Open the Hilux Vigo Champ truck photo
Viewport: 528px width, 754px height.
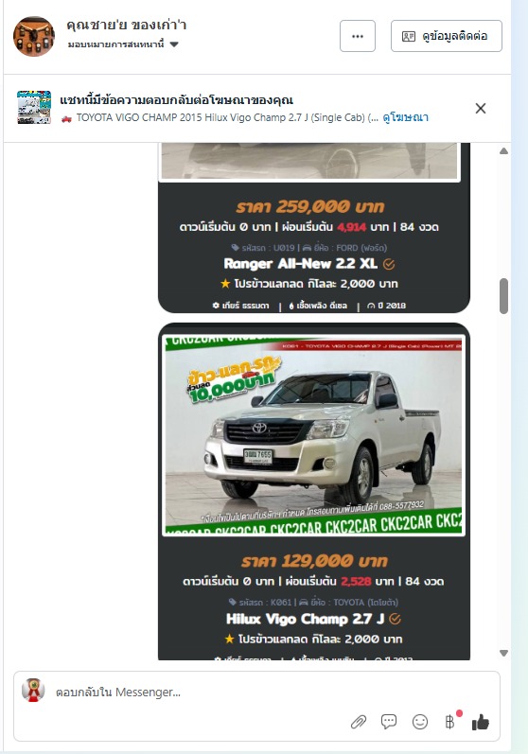tap(313, 434)
